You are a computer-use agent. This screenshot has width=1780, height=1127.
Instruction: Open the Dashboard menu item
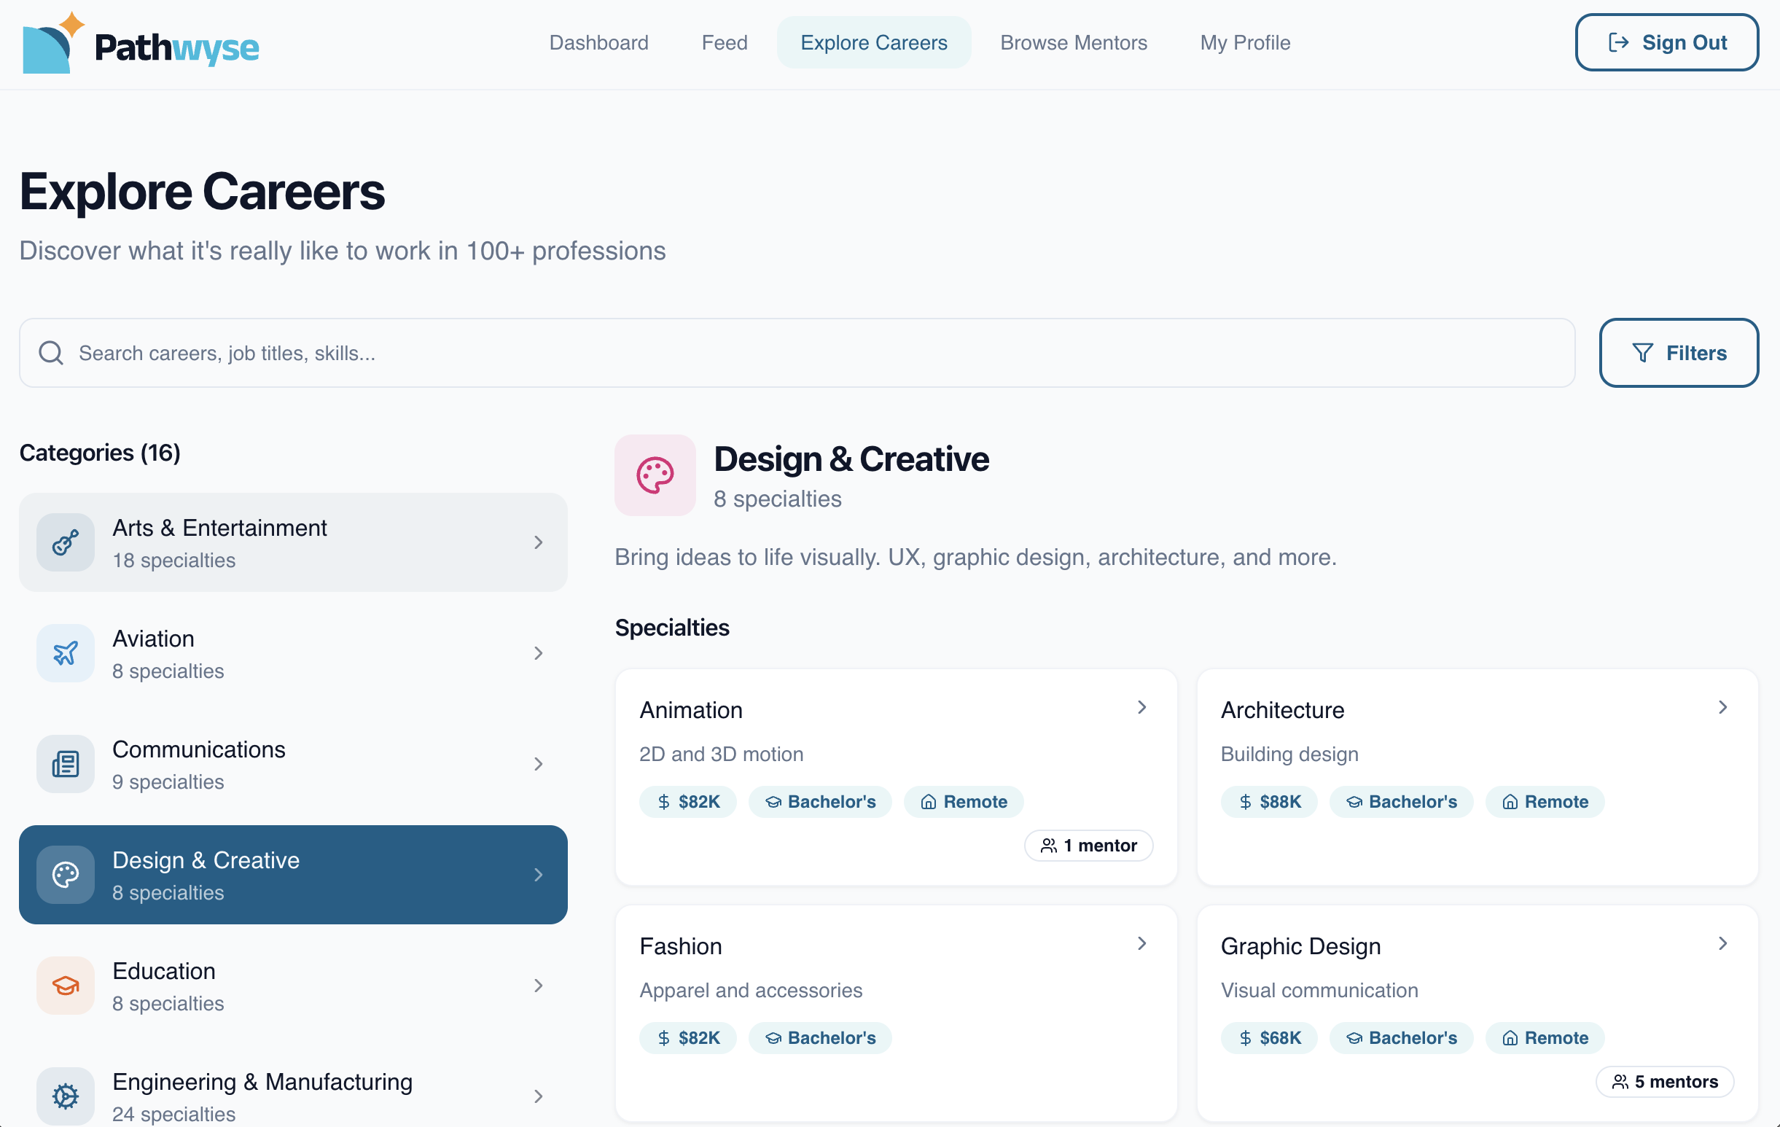tap(598, 42)
